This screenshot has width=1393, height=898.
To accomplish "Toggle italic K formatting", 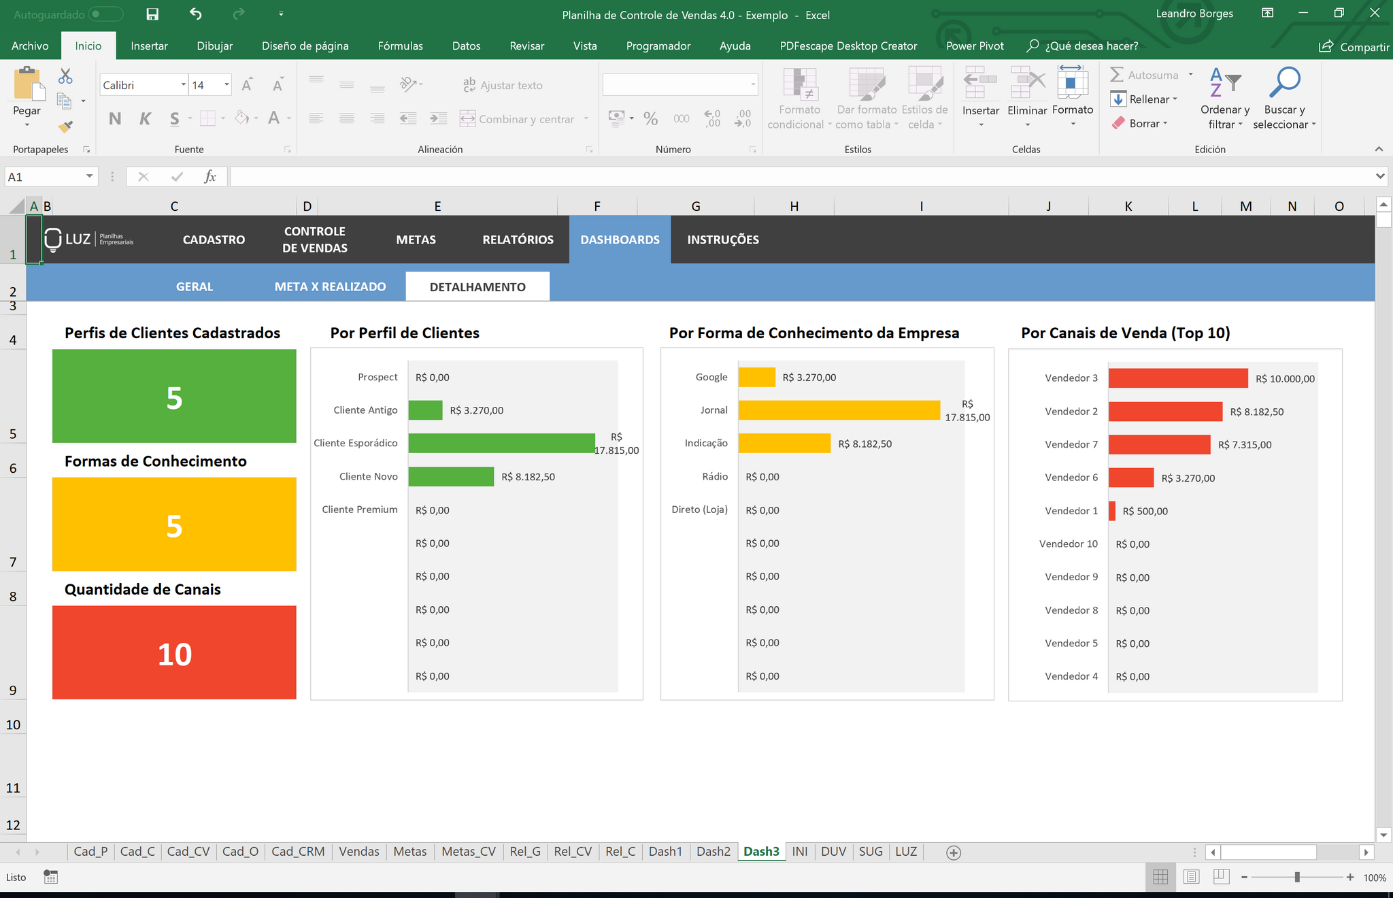I will pyautogui.click(x=145, y=119).
